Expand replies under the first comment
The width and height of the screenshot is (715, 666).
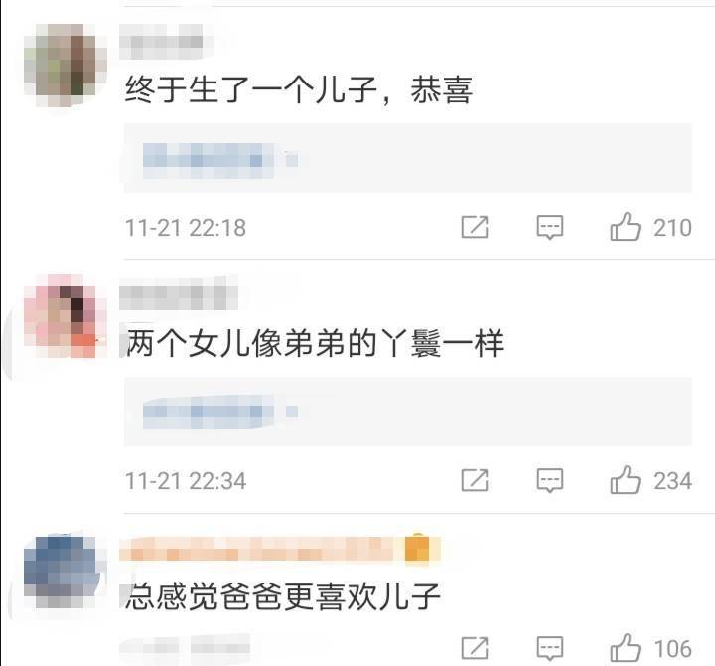tap(408, 158)
